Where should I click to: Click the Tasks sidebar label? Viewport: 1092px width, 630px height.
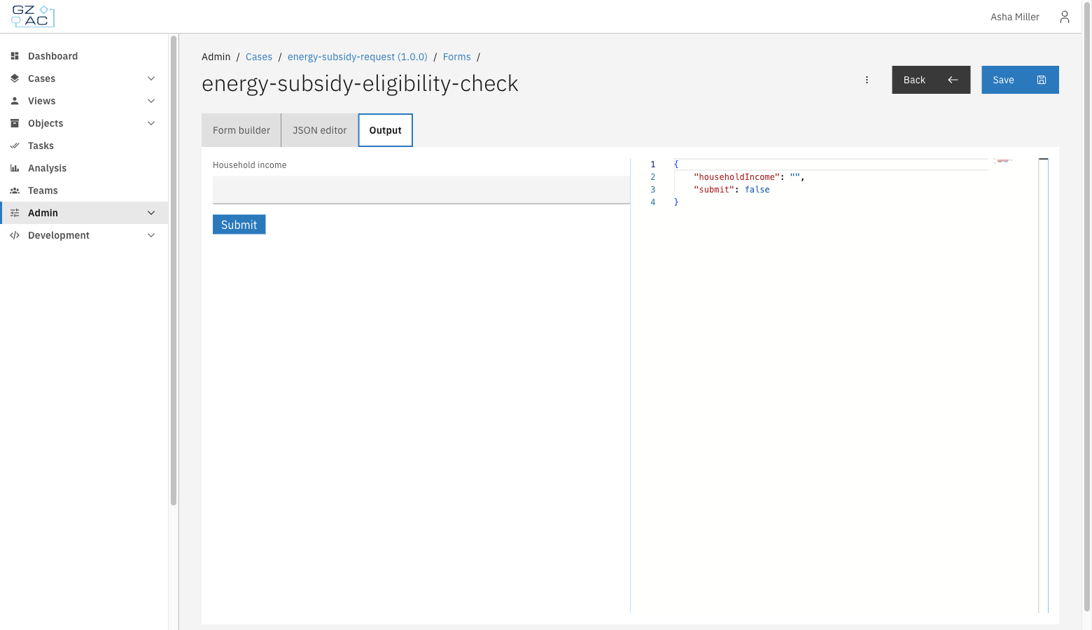coord(41,146)
